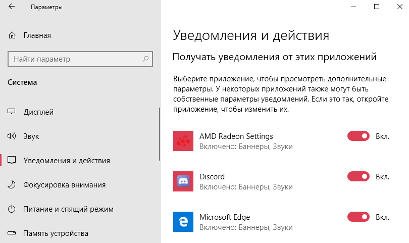Click the Home (Главная) house icon
Viewport: 409px width, 243px height.
pyautogui.click(x=12, y=35)
